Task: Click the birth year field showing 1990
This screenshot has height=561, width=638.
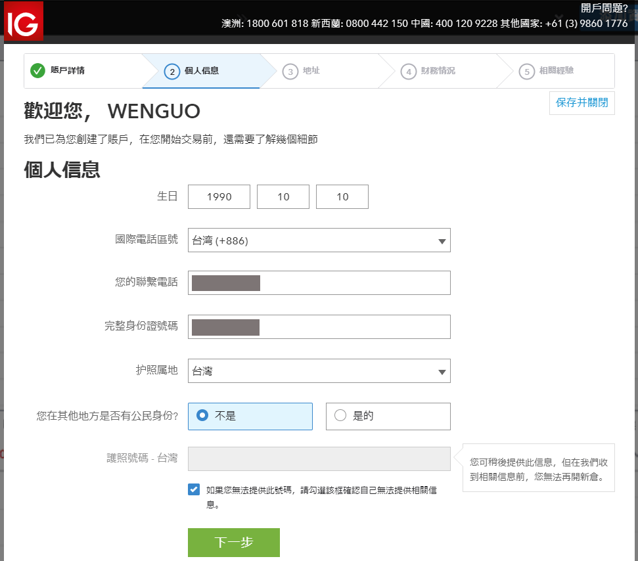Action: coord(219,196)
